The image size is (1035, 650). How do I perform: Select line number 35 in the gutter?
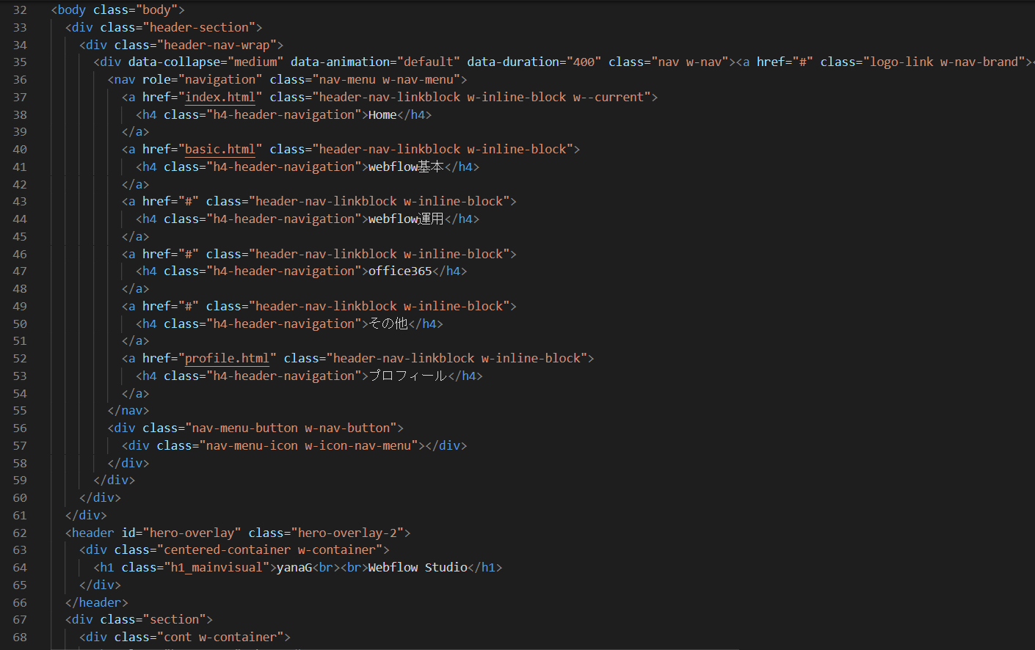pos(20,62)
